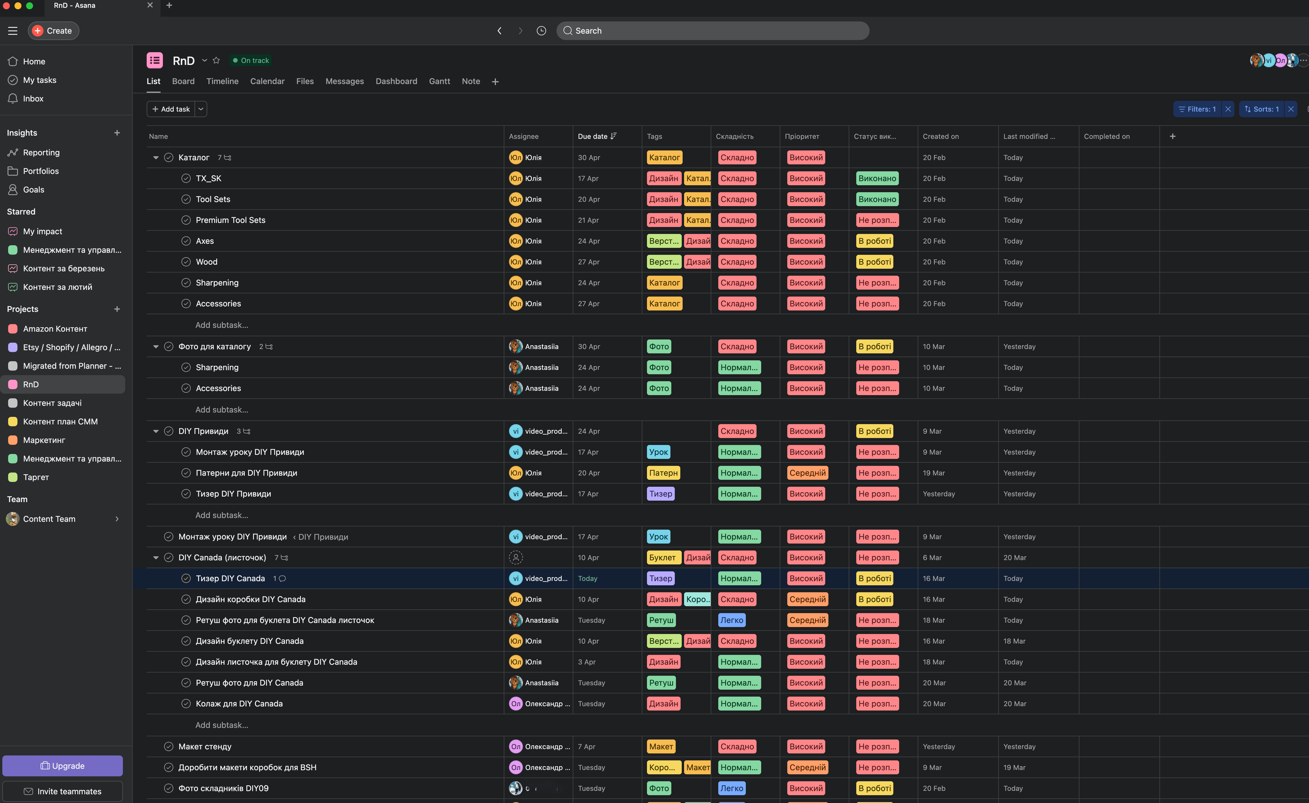Viewport: 1309px width, 803px height.
Task: Star the RnD project
Action: coord(216,61)
